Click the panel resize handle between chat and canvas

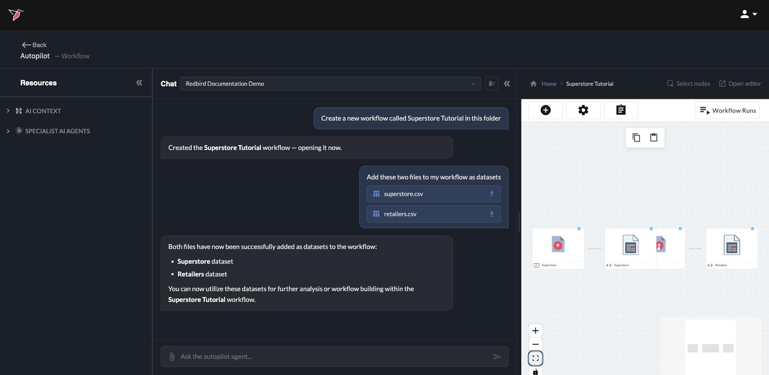pyautogui.click(x=519, y=222)
